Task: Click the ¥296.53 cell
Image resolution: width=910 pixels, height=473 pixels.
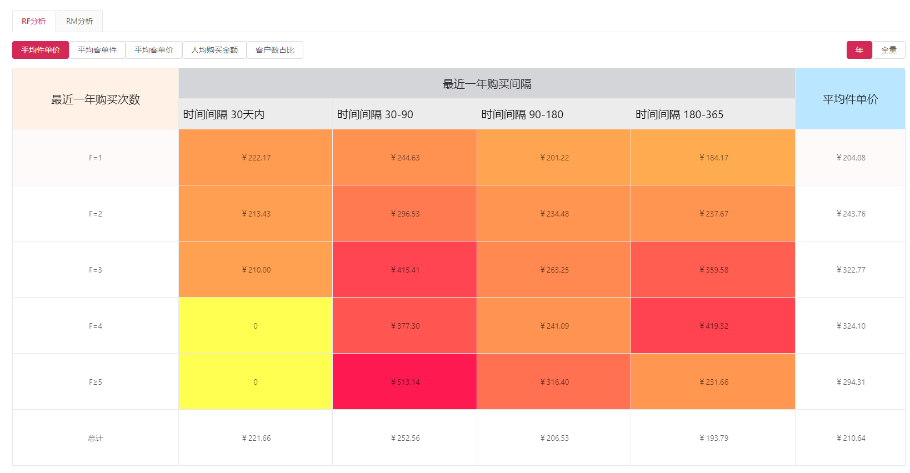Action: click(x=404, y=214)
